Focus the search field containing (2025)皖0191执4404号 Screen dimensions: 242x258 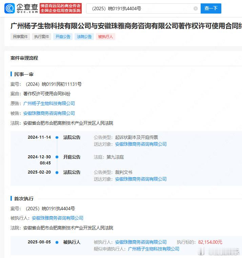[143, 8]
